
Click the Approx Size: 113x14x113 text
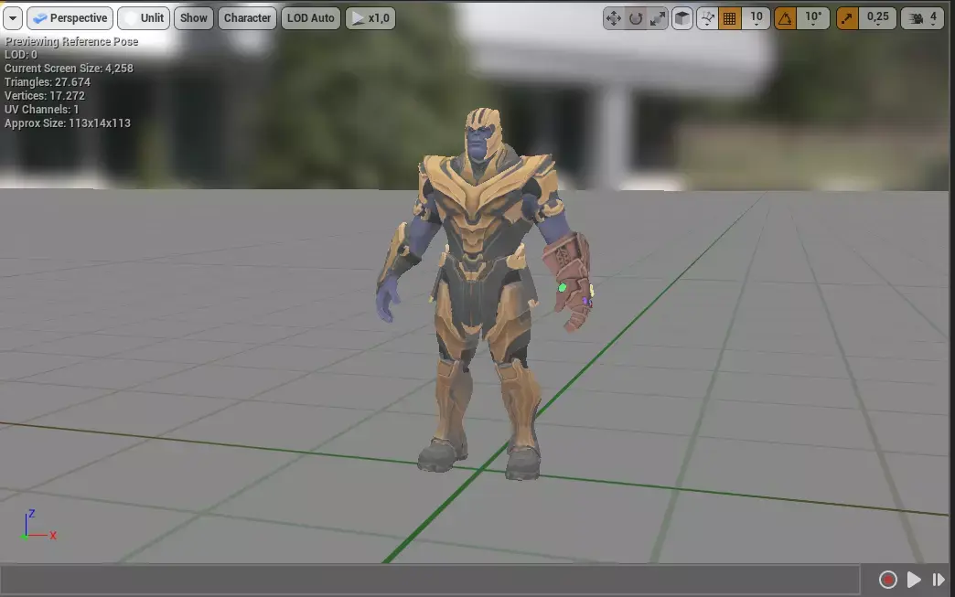(x=68, y=123)
